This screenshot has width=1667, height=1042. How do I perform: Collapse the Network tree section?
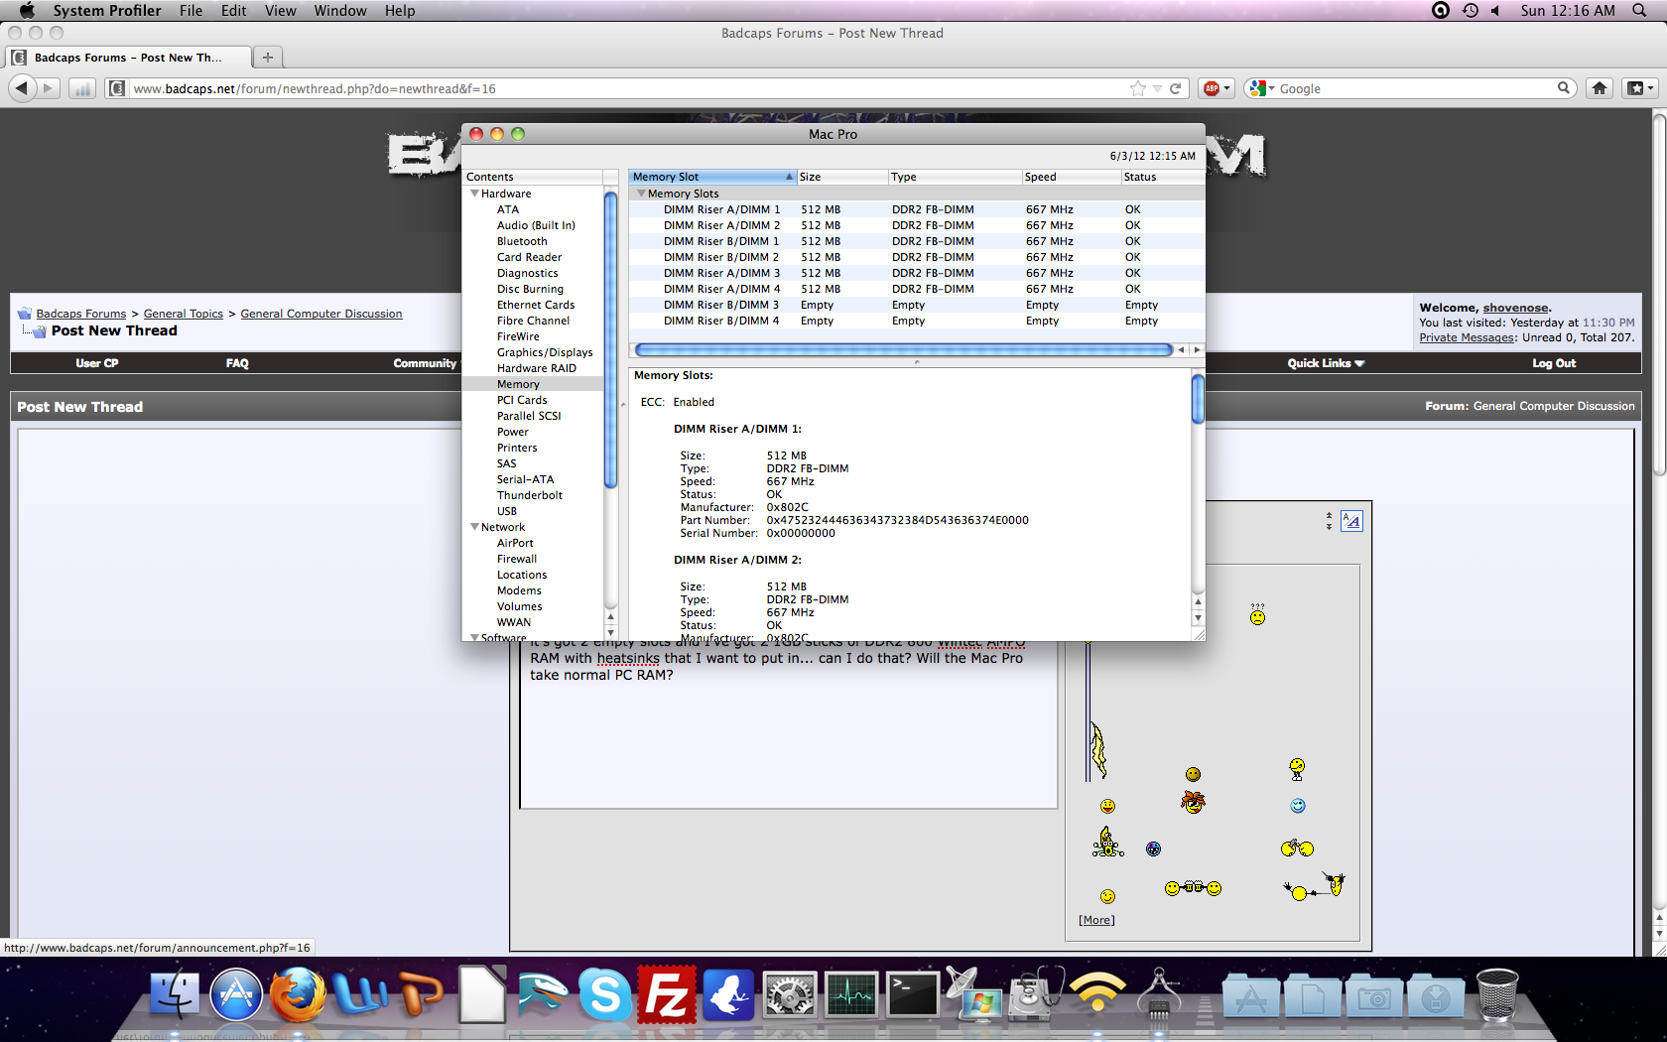click(474, 527)
